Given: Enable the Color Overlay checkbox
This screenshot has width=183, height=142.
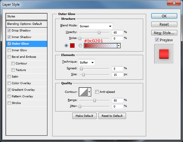Looking at the screenshot, I should coord(9,83).
